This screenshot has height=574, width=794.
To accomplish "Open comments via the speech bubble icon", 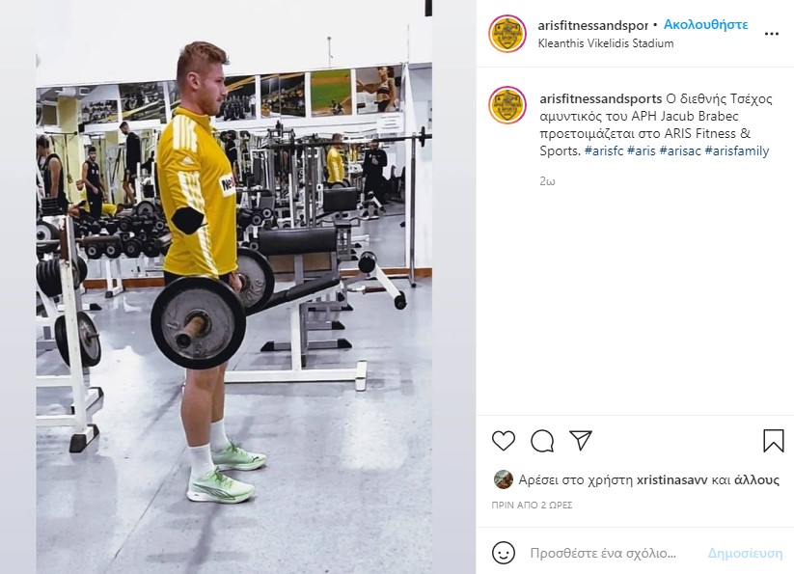I will (x=542, y=441).
